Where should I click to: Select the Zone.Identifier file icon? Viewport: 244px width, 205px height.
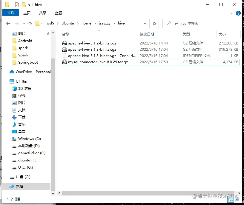click(x=65, y=56)
